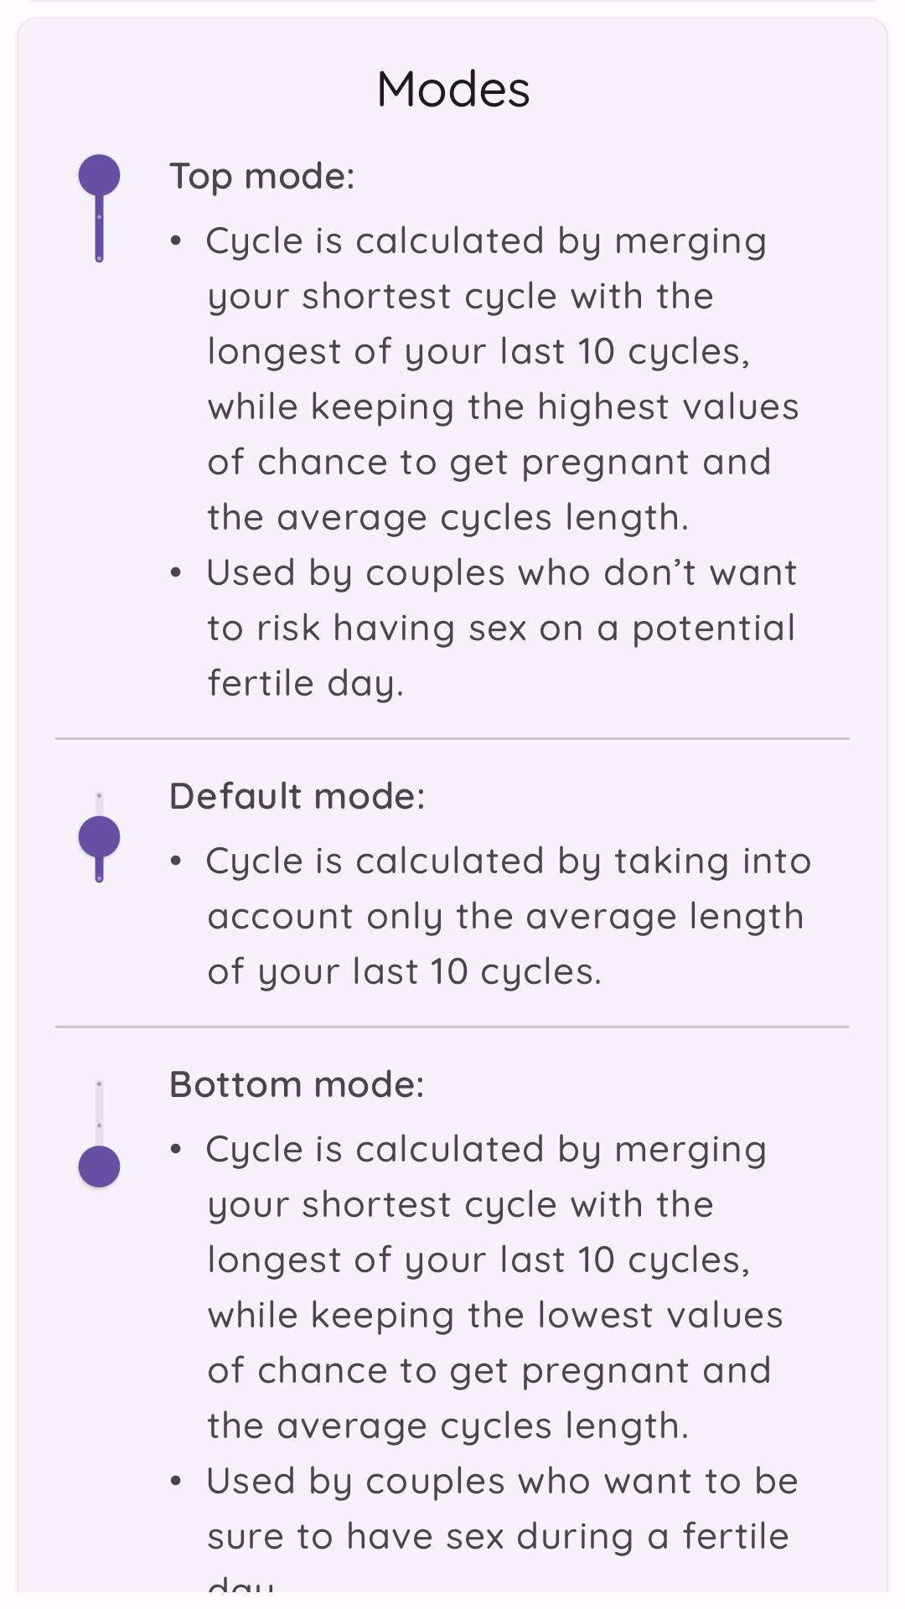Image resolution: width=905 pixels, height=1609 pixels.
Task: Click the purple knob in Default mode icon
Action: click(99, 837)
